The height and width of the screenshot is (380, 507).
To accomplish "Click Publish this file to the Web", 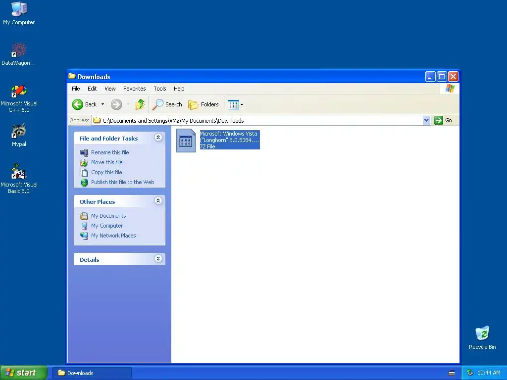I will coord(123,182).
